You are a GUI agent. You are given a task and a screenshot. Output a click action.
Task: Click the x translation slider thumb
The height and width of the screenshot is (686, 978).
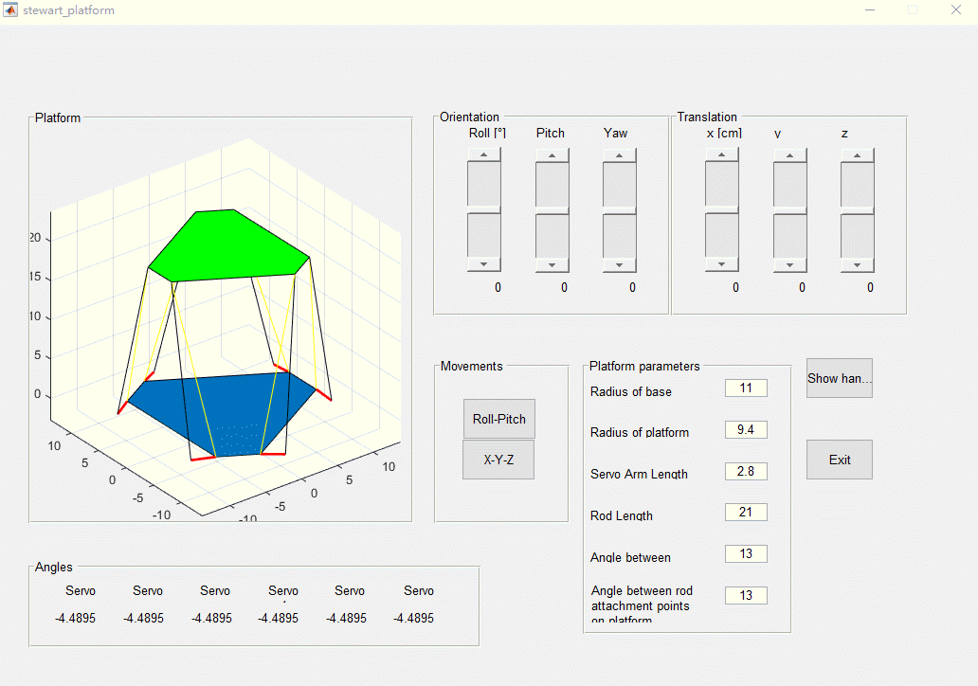coord(721,209)
